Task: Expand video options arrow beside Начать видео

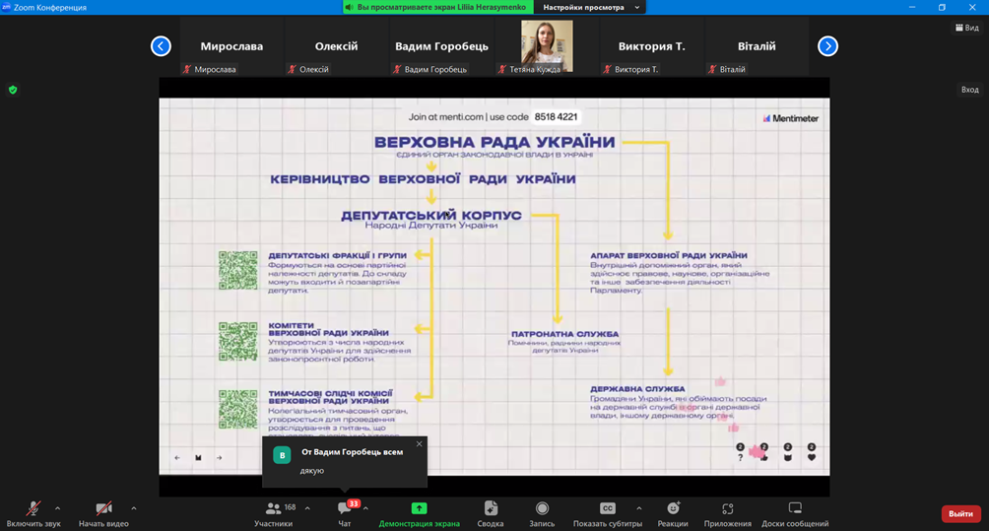Action: (134, 508)
